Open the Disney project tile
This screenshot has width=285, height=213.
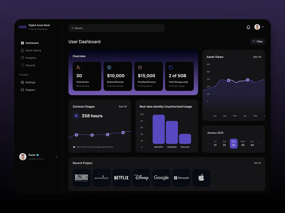pos(141,178)
